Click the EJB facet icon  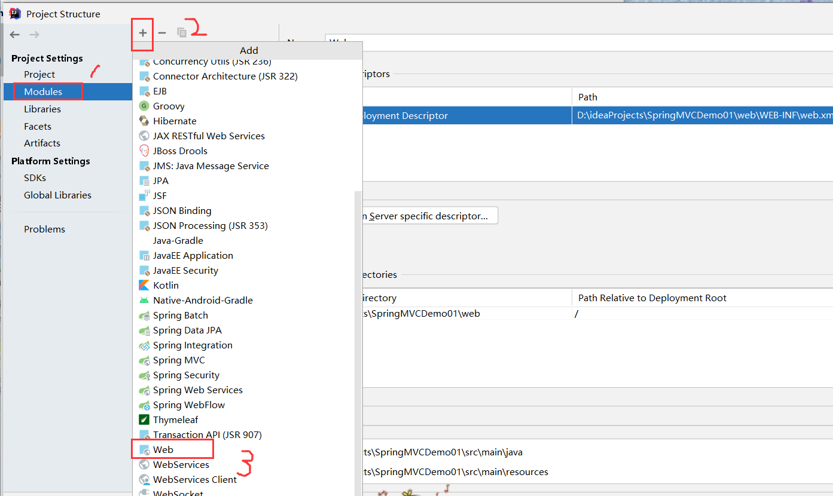pyautogui.click(x=144, y=91)
